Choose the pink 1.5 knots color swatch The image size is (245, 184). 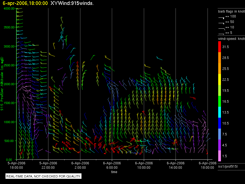(x=219, y=156)
